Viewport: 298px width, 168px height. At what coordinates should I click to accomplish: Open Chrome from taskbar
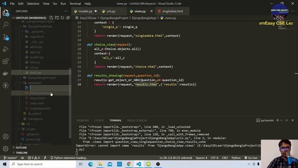click(129, 164)
